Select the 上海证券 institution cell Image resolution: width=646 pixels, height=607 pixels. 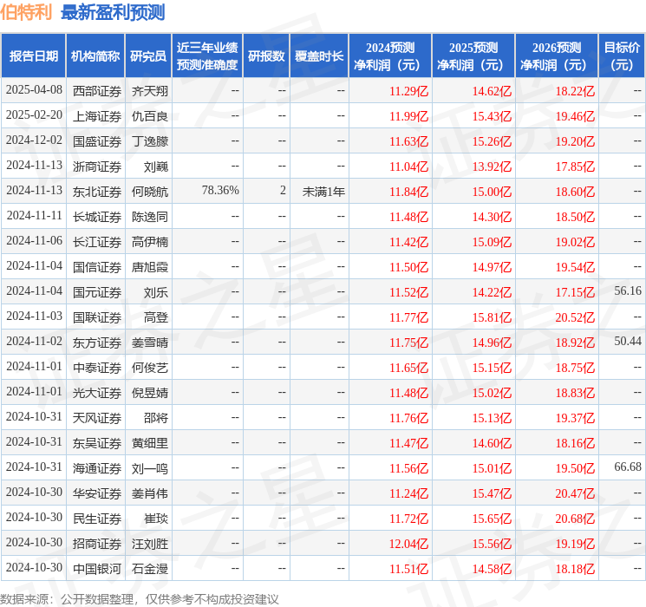click(97, 116)
